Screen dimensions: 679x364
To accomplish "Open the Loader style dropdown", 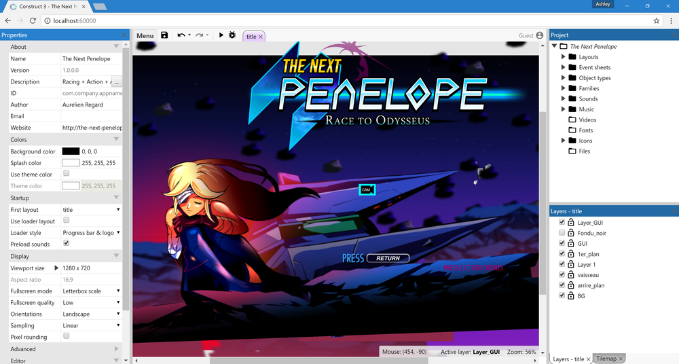I will pyautogui.click(x=91, y=232).
